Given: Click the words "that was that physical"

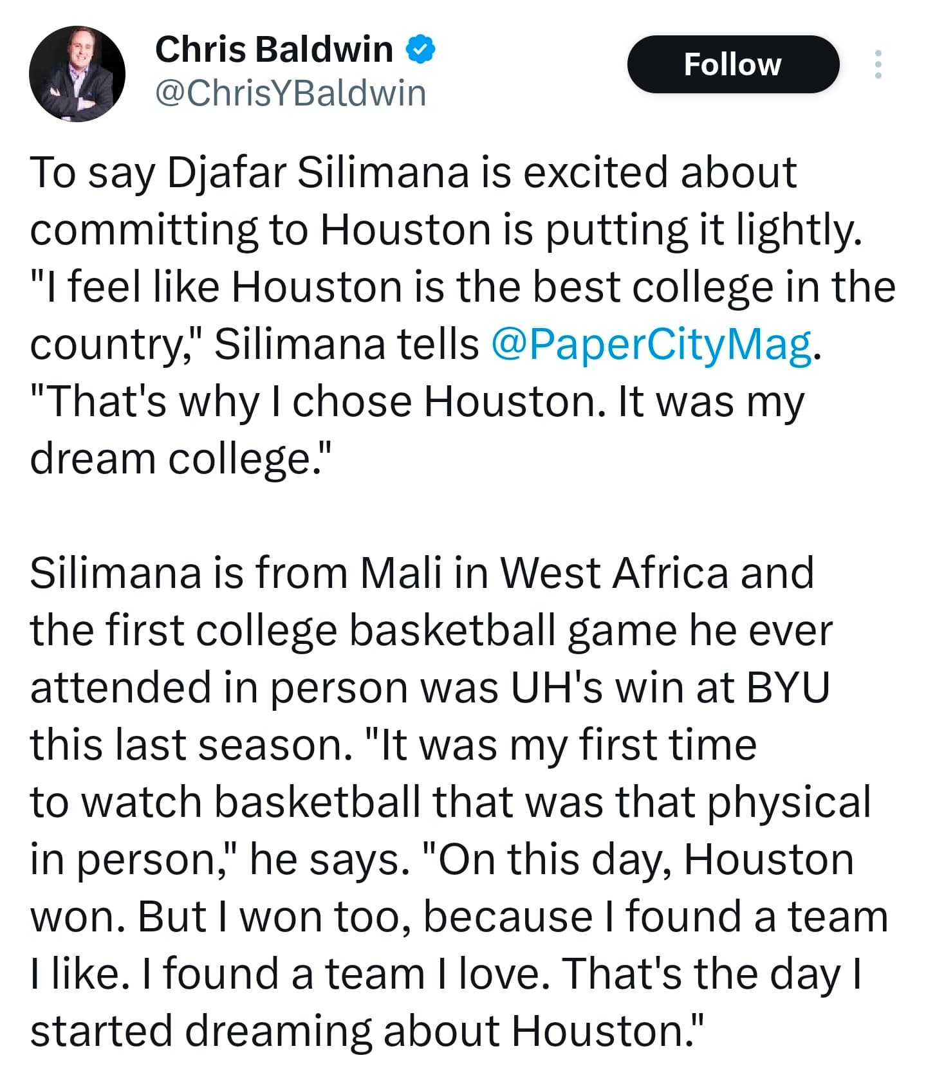Looking at the screenshot, I should pyautogui.click(x=651, y=802).
